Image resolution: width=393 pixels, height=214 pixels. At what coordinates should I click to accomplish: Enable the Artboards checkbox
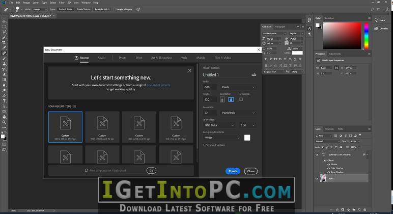241,99
